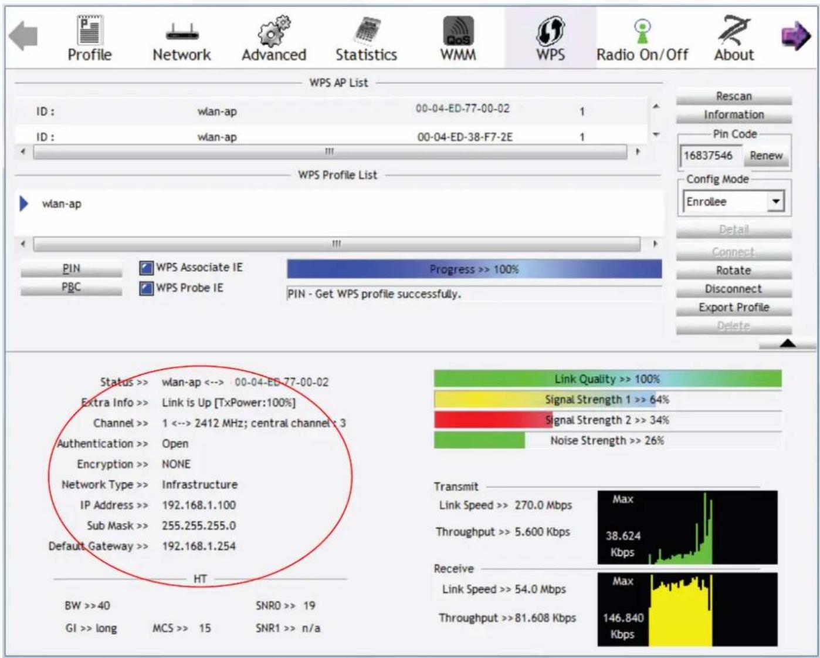This screenshot has width=820, height=658.
Task: Toggle the WPS Probe IE checkbox
Action: [146, 288]
